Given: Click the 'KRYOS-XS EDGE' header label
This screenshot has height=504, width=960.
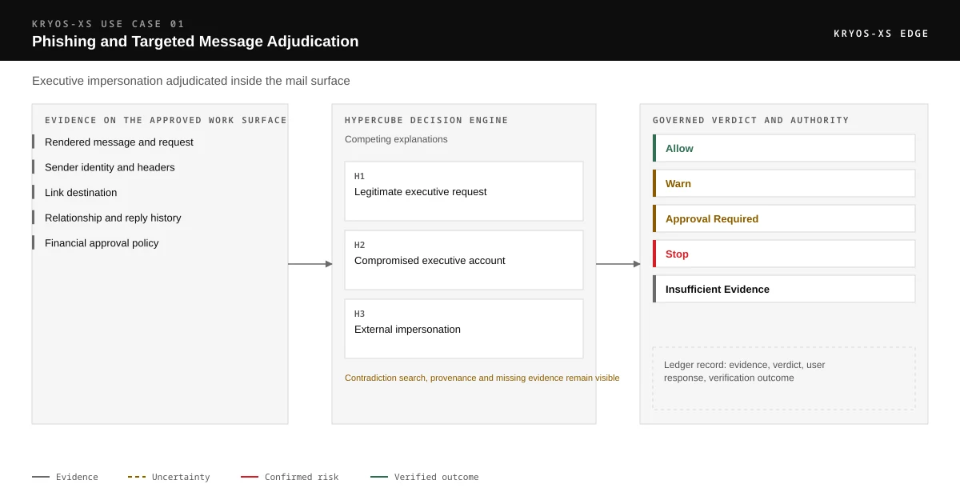Looking at the screenshot, I should click(882, 34).
